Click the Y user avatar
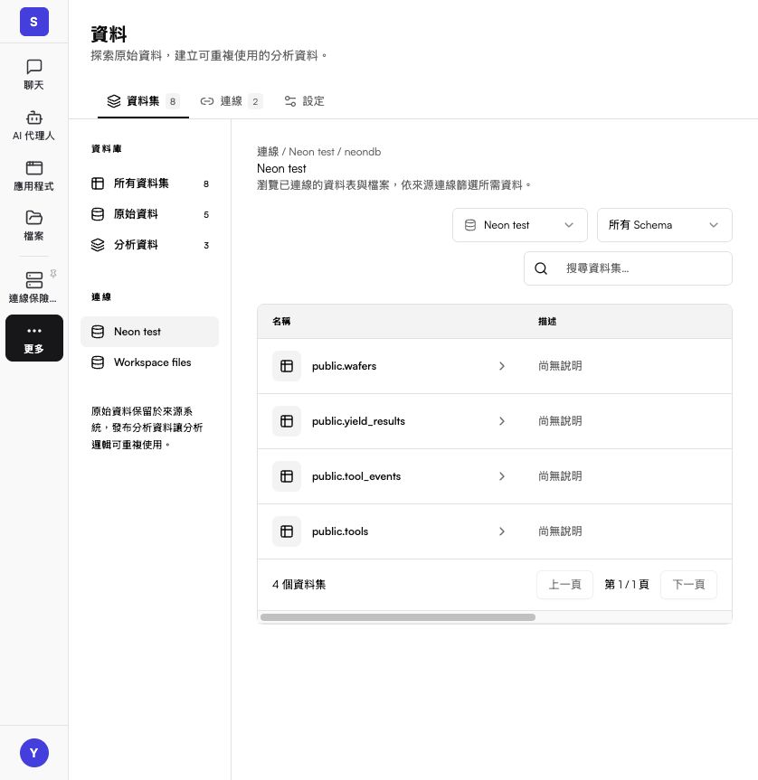Image resolution: width=758 pixels, height=780 pixels. 33,753
